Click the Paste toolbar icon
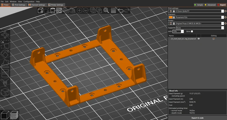227x120 pixels. [x=72, y=11]
